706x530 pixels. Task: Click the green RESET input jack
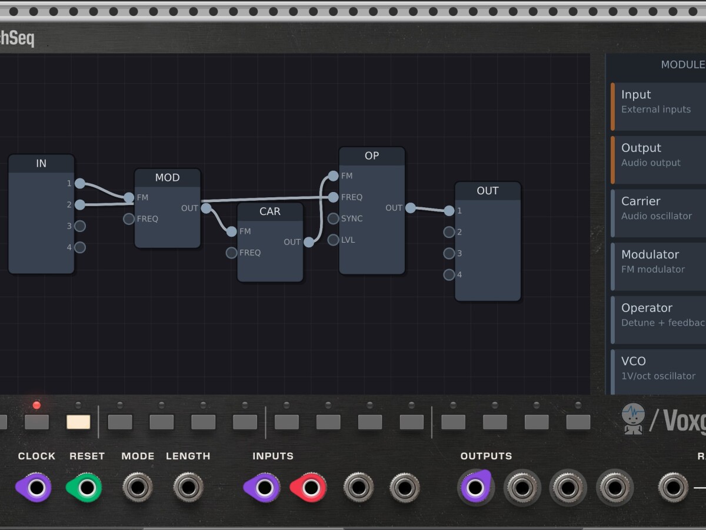coord(86,488)
